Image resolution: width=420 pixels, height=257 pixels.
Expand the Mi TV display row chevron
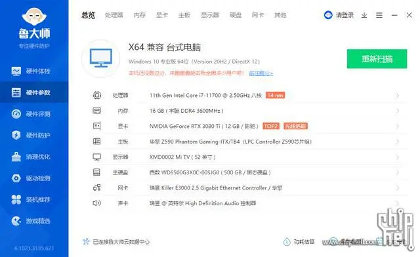point(398,157)
